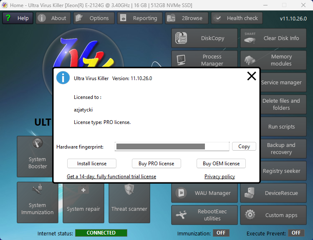Viewport: 313px width, 240px height.
Task: Open the Privacy policy link
Action: tap(220, 177)
